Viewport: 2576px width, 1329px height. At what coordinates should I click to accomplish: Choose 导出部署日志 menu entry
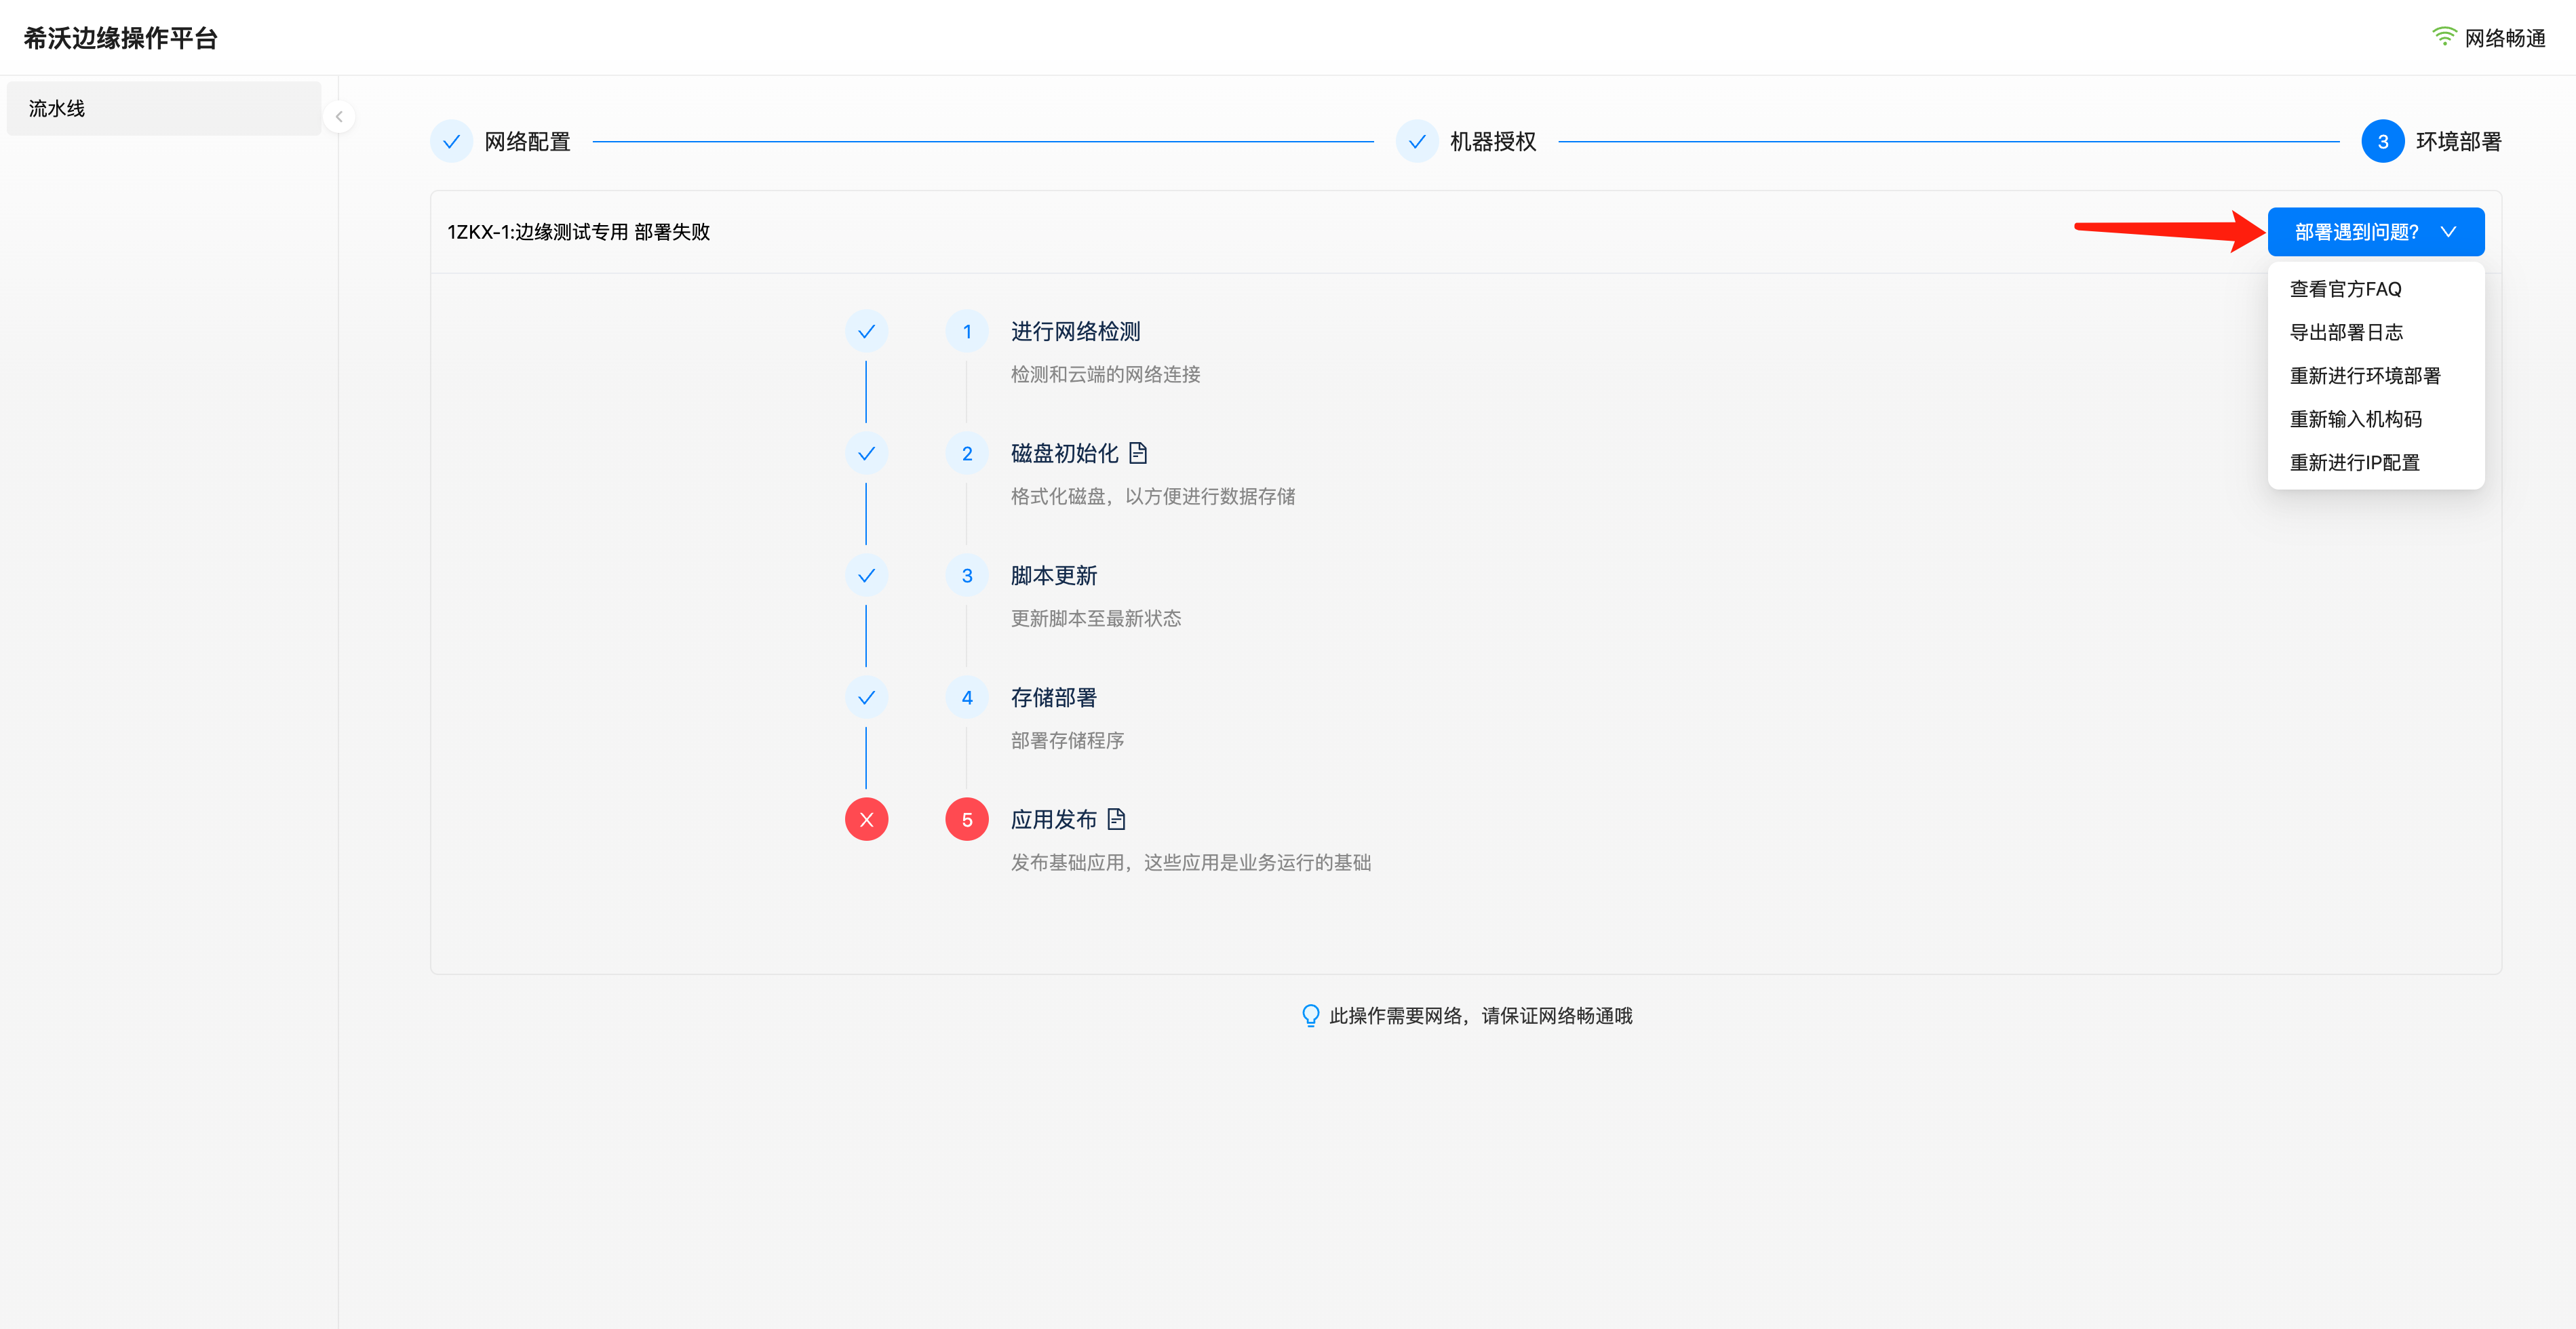pos(2346,332)
